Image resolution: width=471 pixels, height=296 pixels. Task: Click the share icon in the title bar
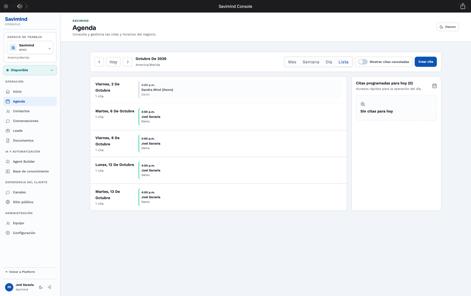coord(463,6)
